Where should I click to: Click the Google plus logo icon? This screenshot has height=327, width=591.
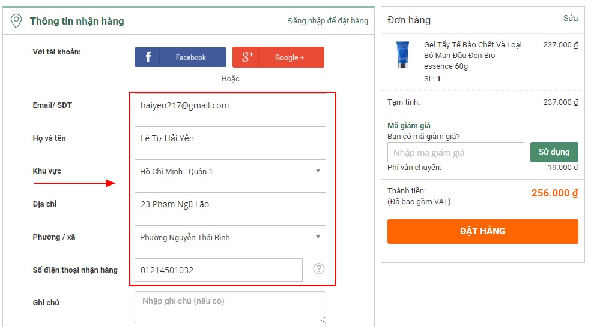tap(247, 57)
